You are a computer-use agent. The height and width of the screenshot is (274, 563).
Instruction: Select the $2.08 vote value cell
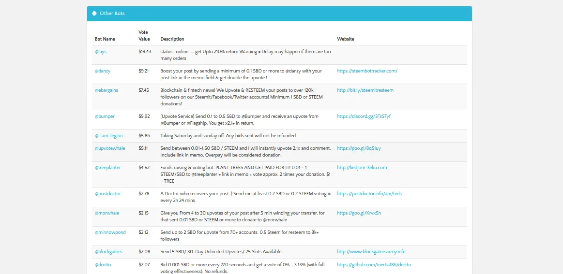tap(144, 252)
